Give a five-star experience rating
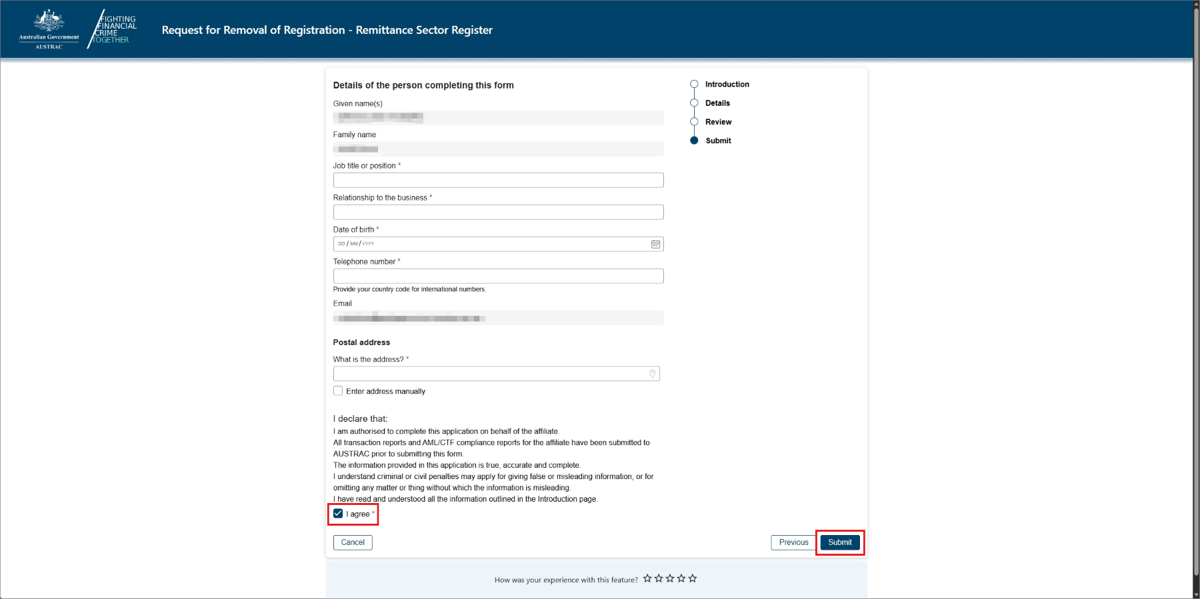The height and width of the screenshot is (599, 1200). 693,578
